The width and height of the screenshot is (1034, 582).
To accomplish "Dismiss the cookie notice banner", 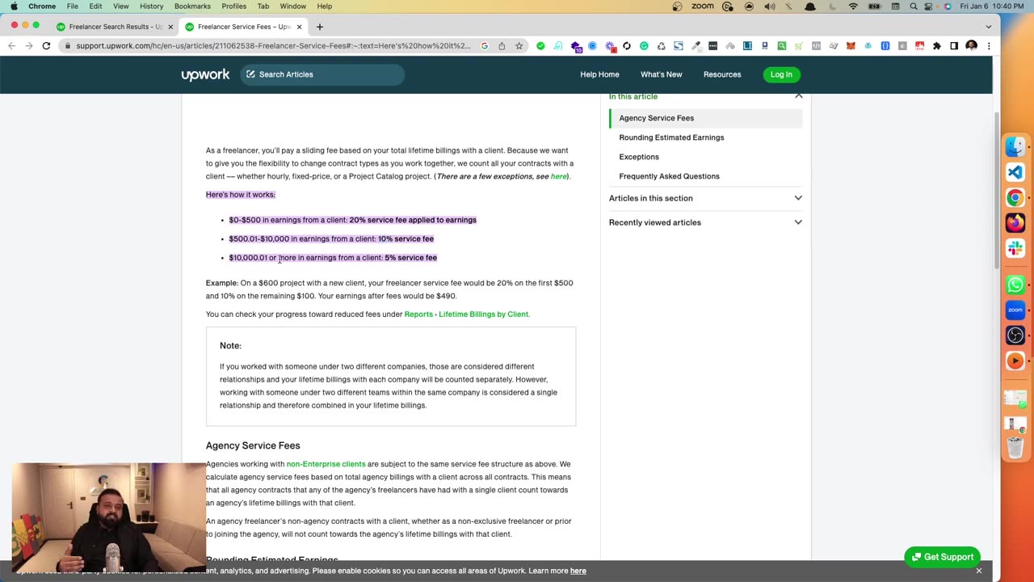I will click(x=978, y=571).
